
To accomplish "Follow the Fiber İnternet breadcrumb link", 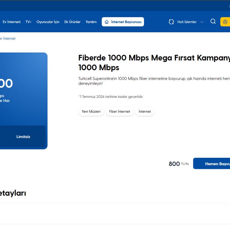I will tap(7, 39).
